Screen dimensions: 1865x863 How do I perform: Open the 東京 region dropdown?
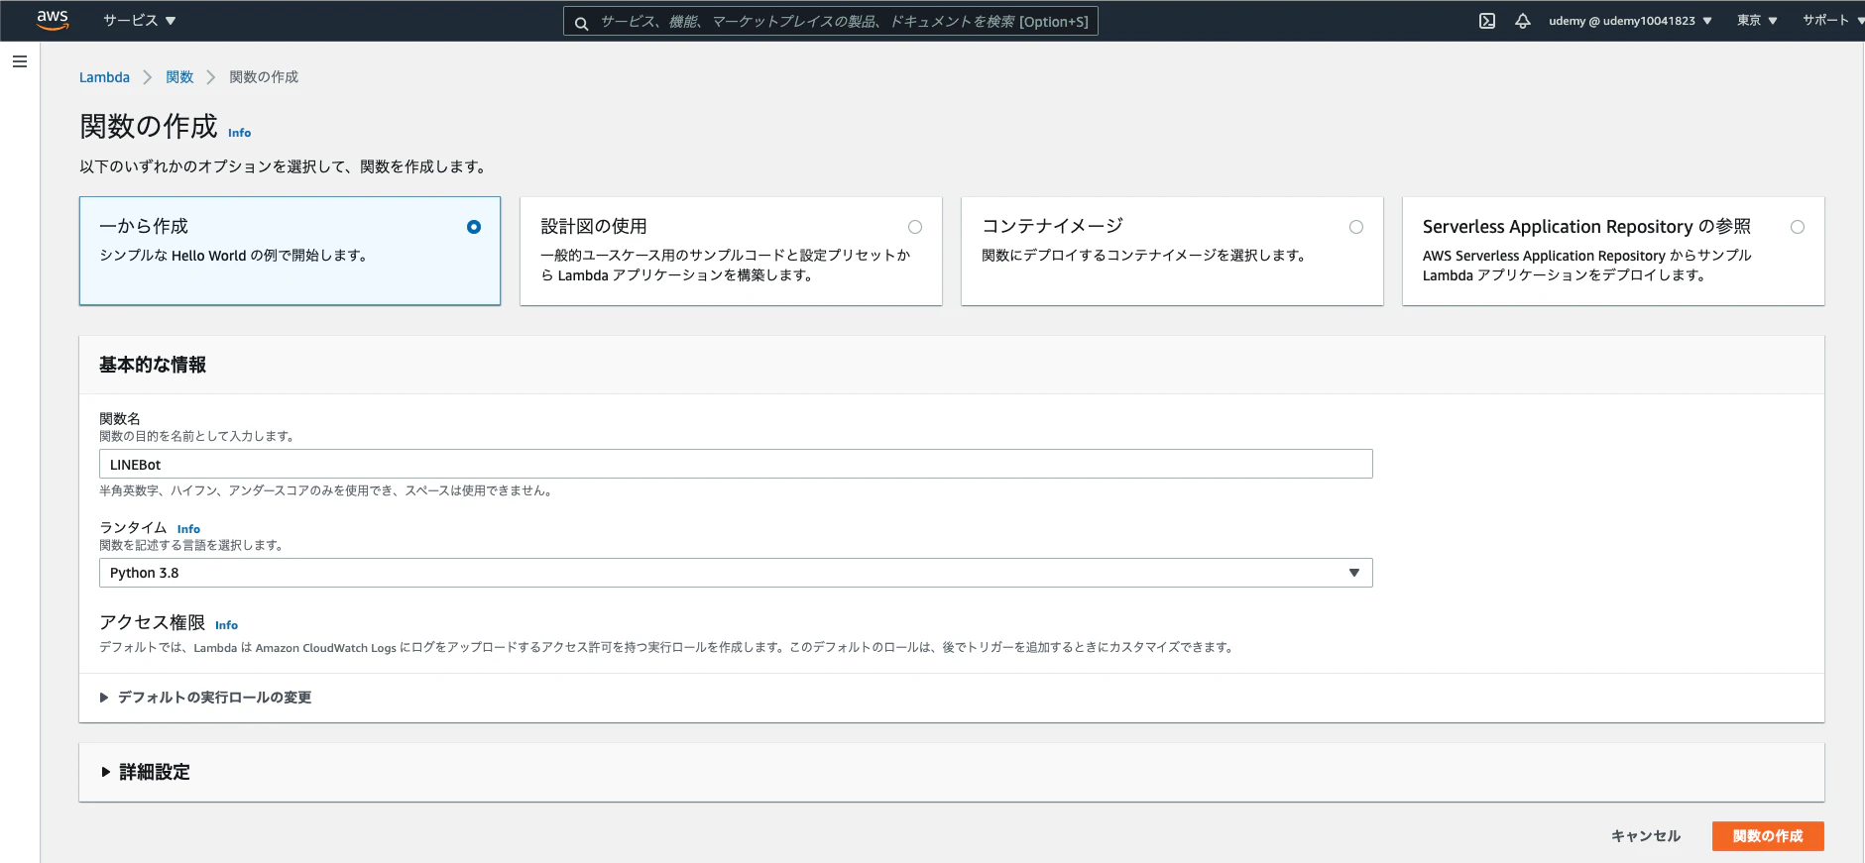(1757, 21)
